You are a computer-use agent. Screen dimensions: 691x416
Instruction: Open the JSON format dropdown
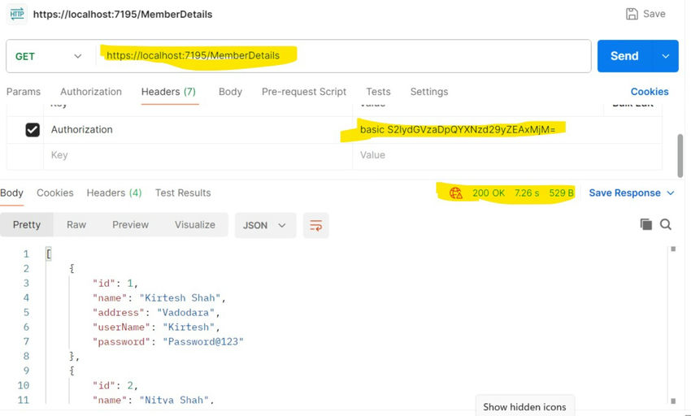pos(265,225)
